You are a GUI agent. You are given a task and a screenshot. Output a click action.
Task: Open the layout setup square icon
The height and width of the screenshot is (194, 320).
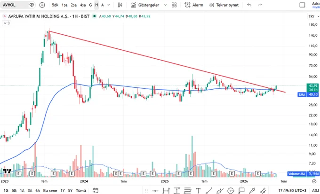(x=302, y=5)
